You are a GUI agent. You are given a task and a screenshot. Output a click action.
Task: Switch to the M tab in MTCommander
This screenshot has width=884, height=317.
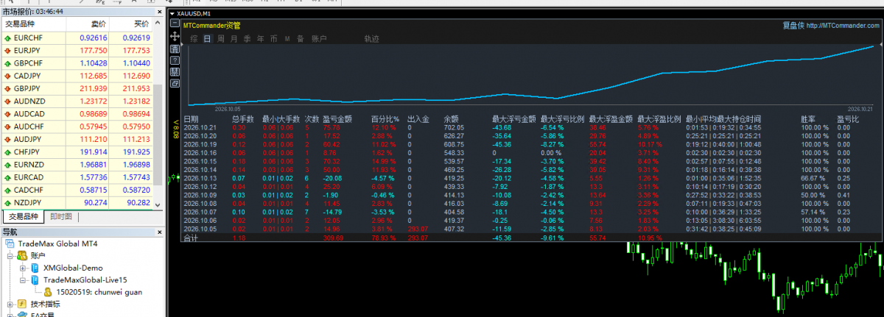tap(287, 38)
